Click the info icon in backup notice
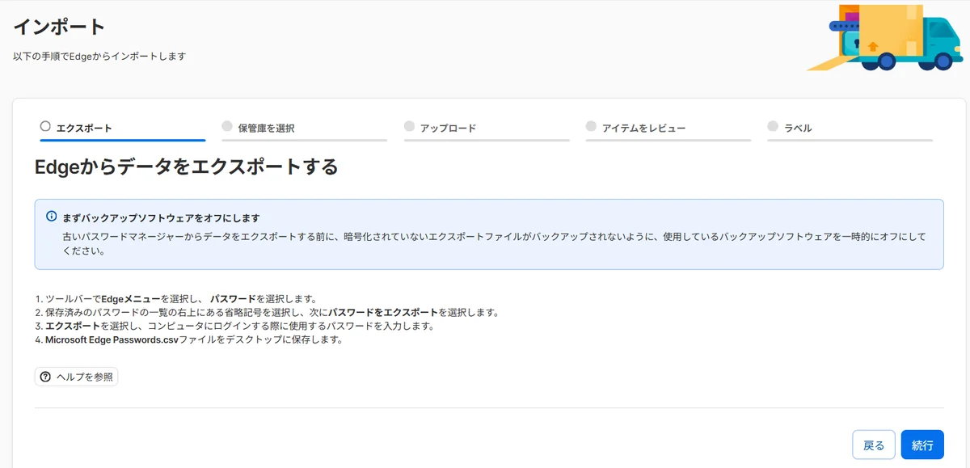The height and width of the screenshot is (468, 970). [52, 217]
